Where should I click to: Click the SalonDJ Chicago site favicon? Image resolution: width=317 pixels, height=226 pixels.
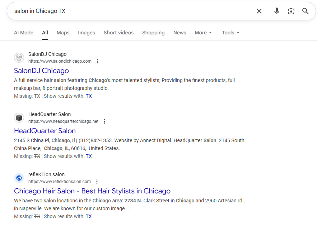point(19,58)
